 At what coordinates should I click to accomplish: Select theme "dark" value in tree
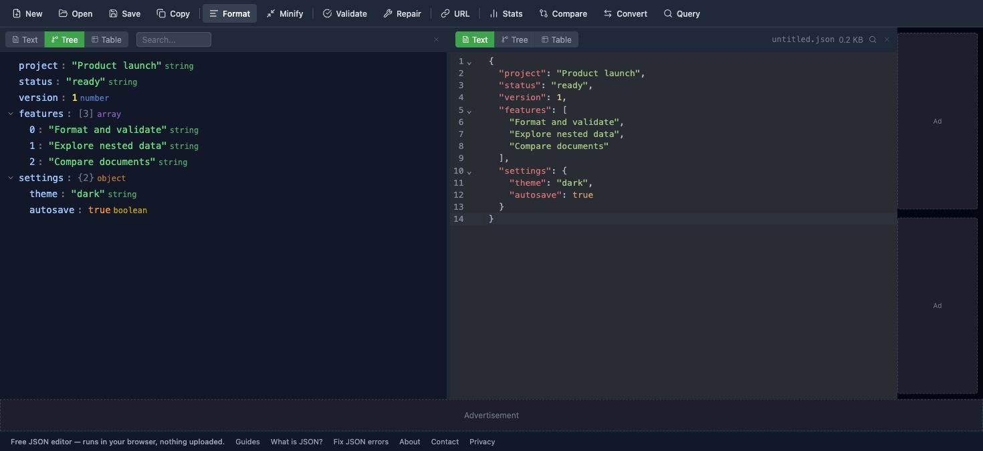88,194
